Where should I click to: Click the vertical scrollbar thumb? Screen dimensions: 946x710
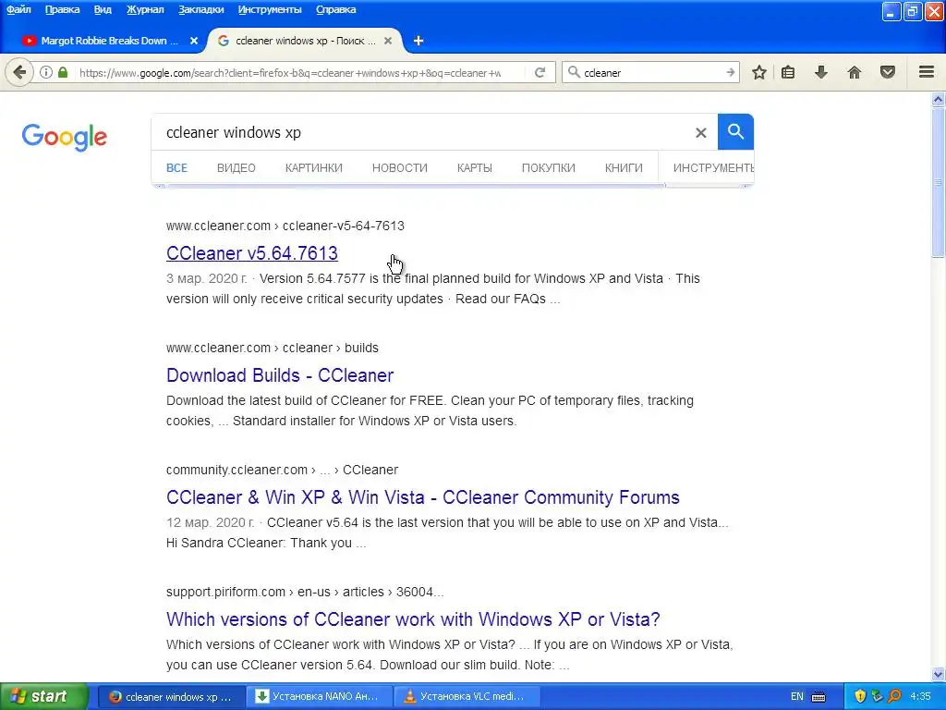939,182
